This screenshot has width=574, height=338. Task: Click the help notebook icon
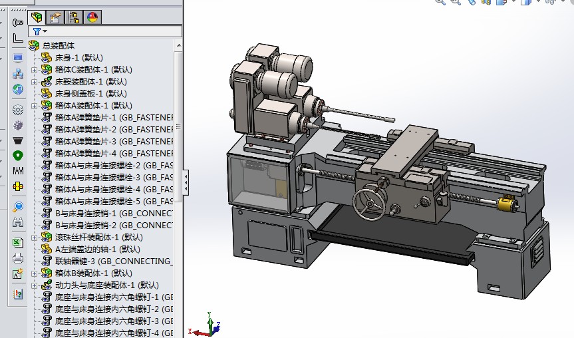coord(17,294)
